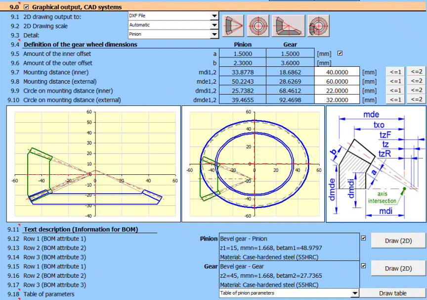This screenshot has width=427, height=300.
Task: Click the side-view gear pair chart
Action: pos(93,164)
